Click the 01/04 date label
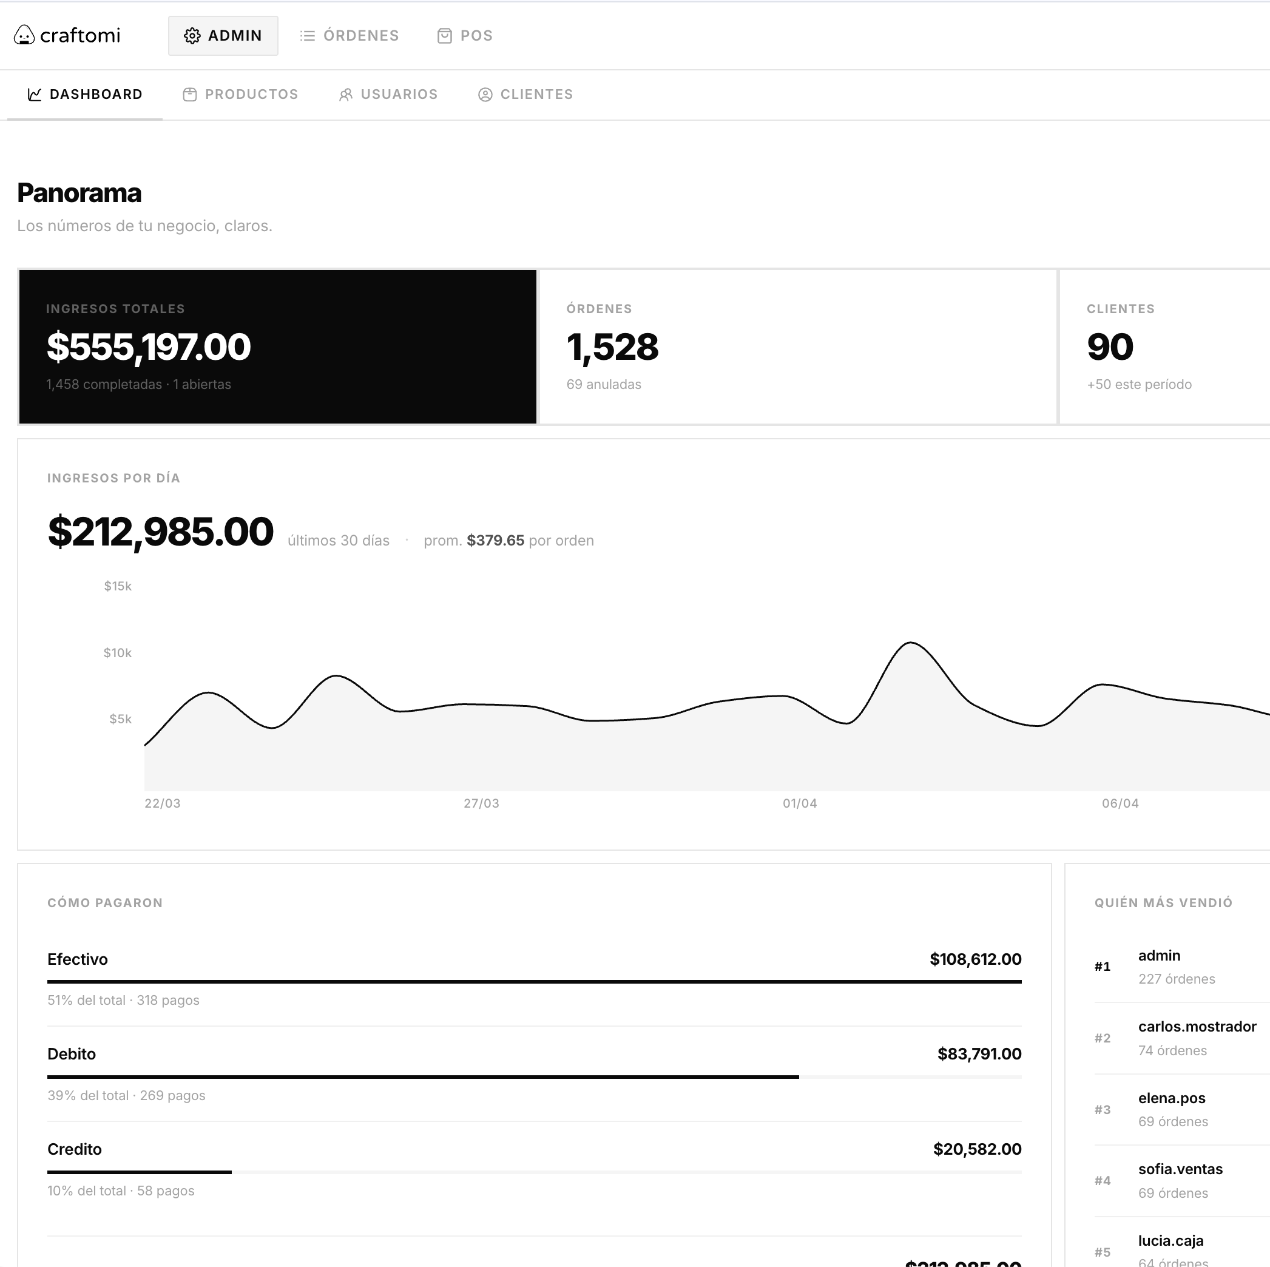1270x1267 pixels. (x=800, y=803)
